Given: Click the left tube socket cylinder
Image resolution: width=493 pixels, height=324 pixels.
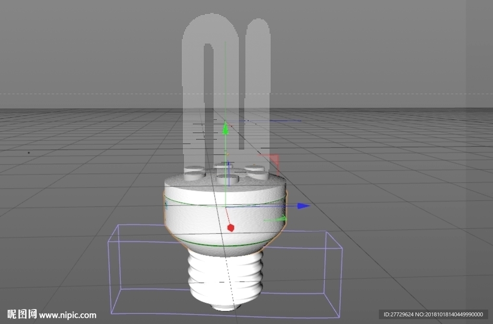Looking at the screenshot, I should point(195,174).
